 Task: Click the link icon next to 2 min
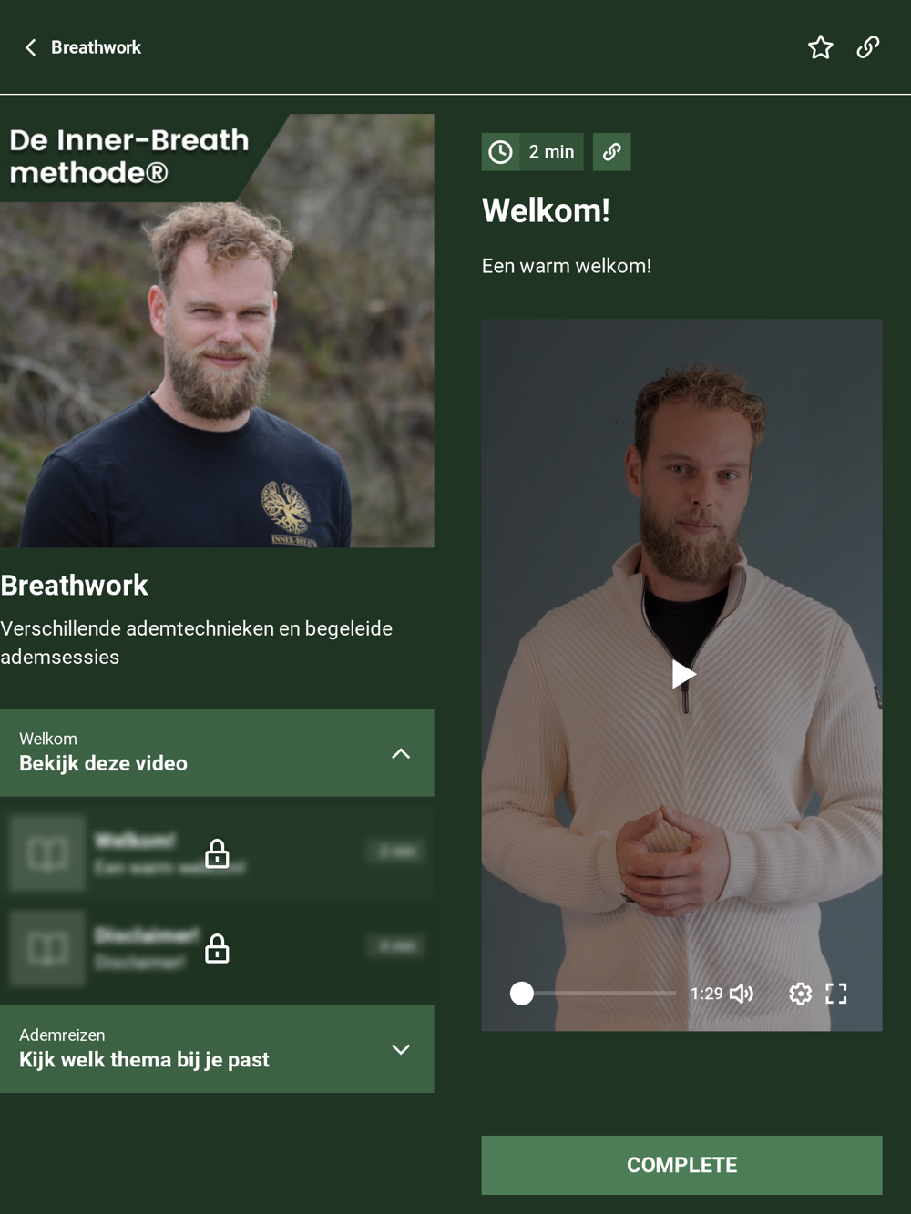(612, 152)
